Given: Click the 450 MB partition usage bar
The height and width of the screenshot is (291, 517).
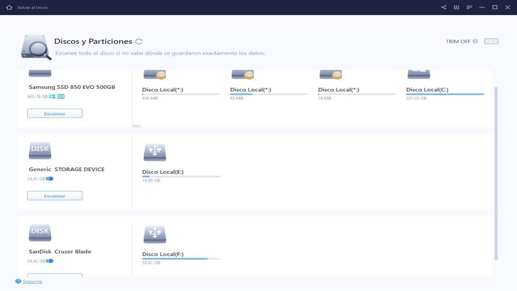Looking at the screenshot, I should tap(181, 94).
